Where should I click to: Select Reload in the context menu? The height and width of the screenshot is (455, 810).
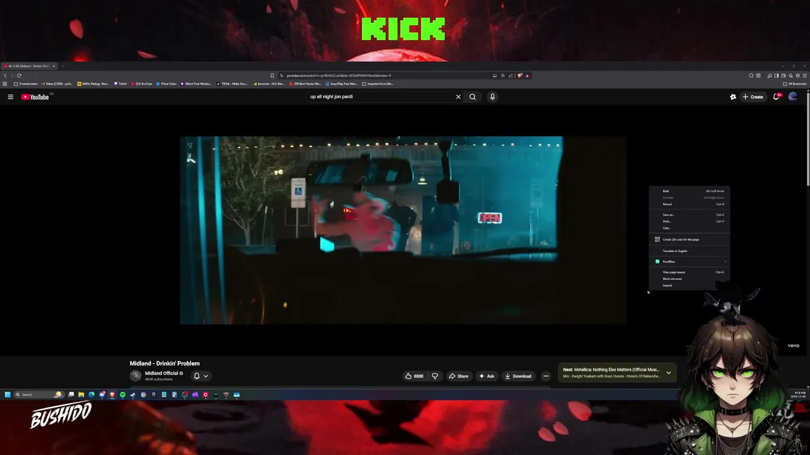tap(688, 204)
